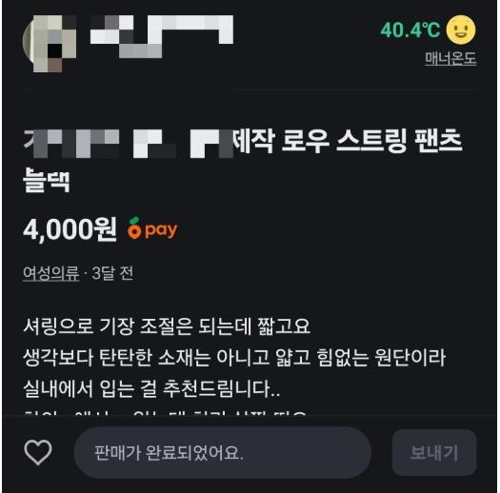Image resolution: width=500 pixels, height=493 pixels.
Task: Click description line starting with 생각보다
Action: pyautogui.click(x=234, y=358)
